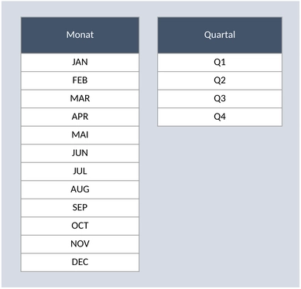Pick AUG from the month list
Screen dimensions: 301x289
point(80,189)
